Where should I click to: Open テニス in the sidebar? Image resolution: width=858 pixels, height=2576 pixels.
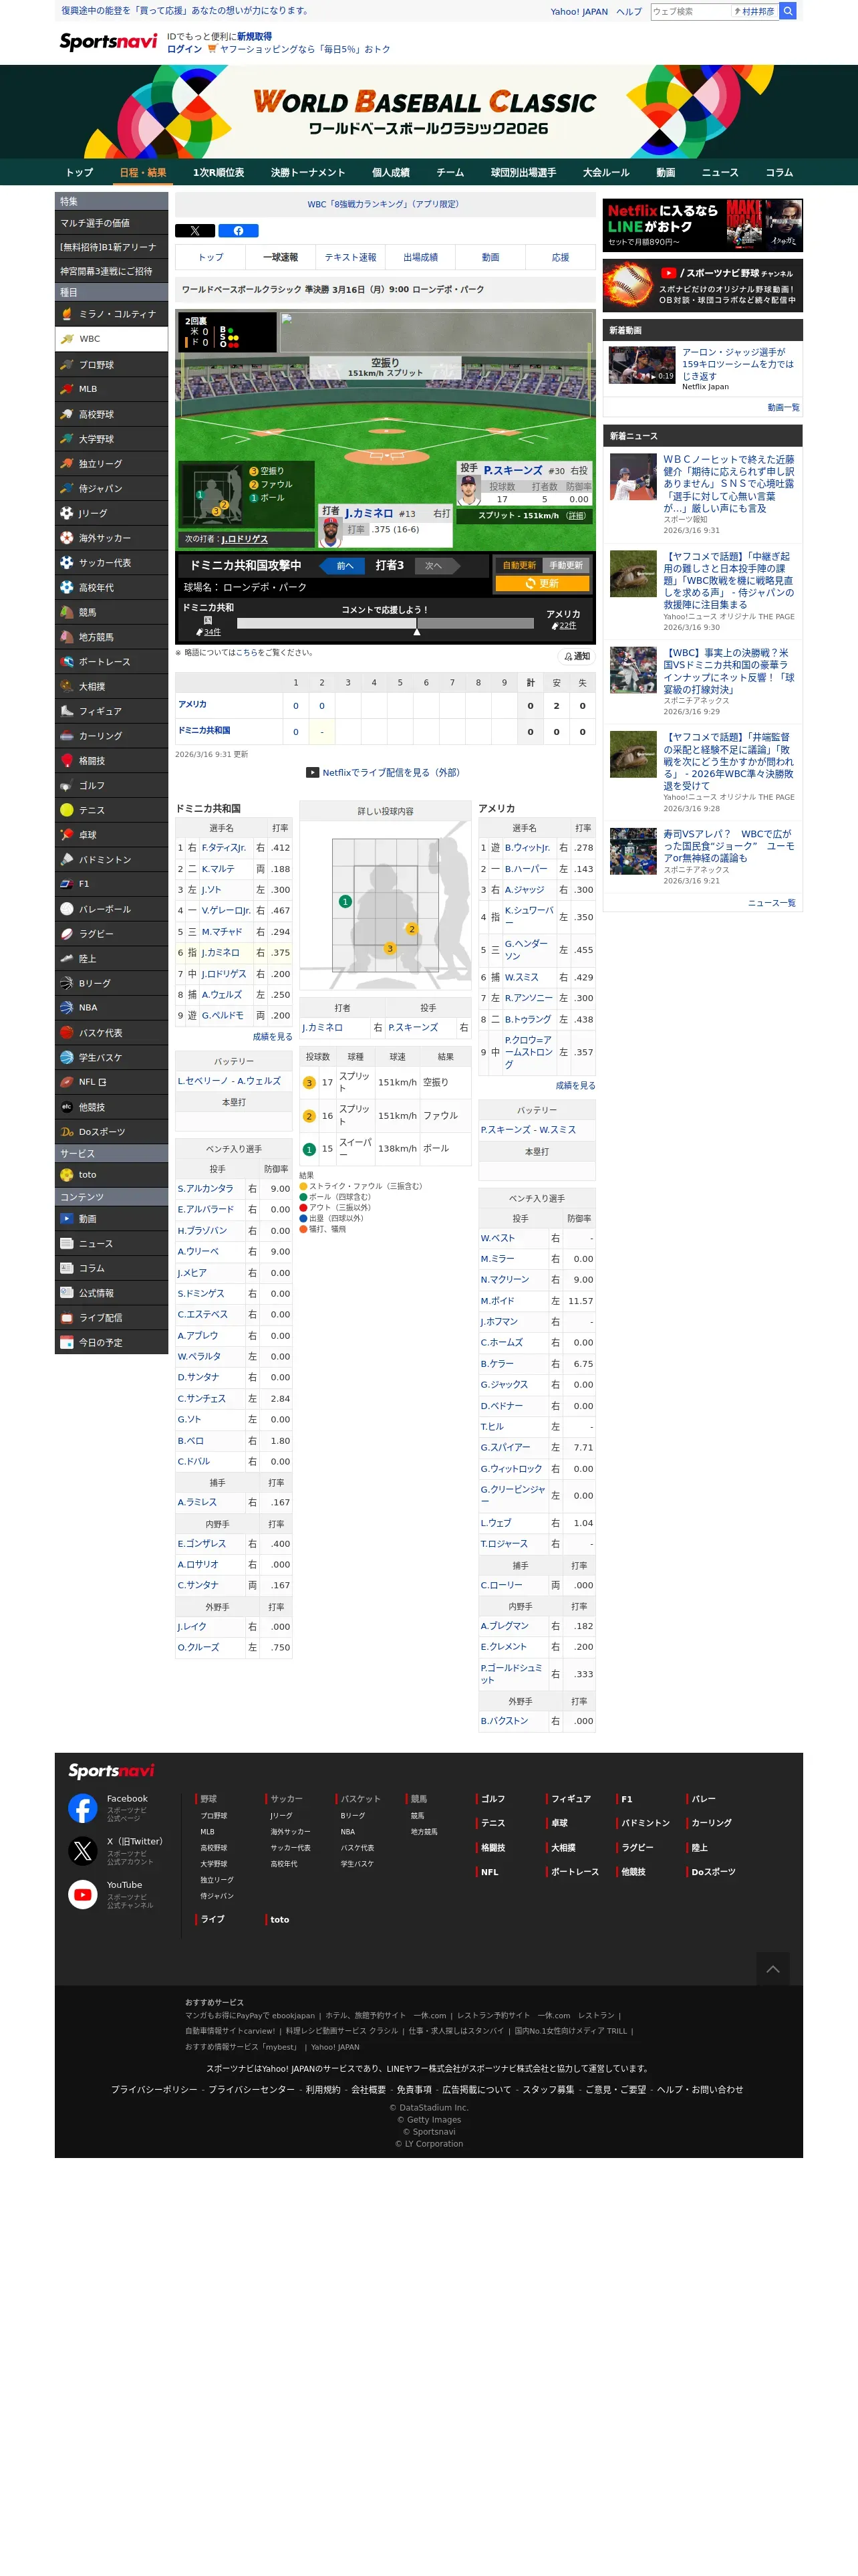[111, 810]
